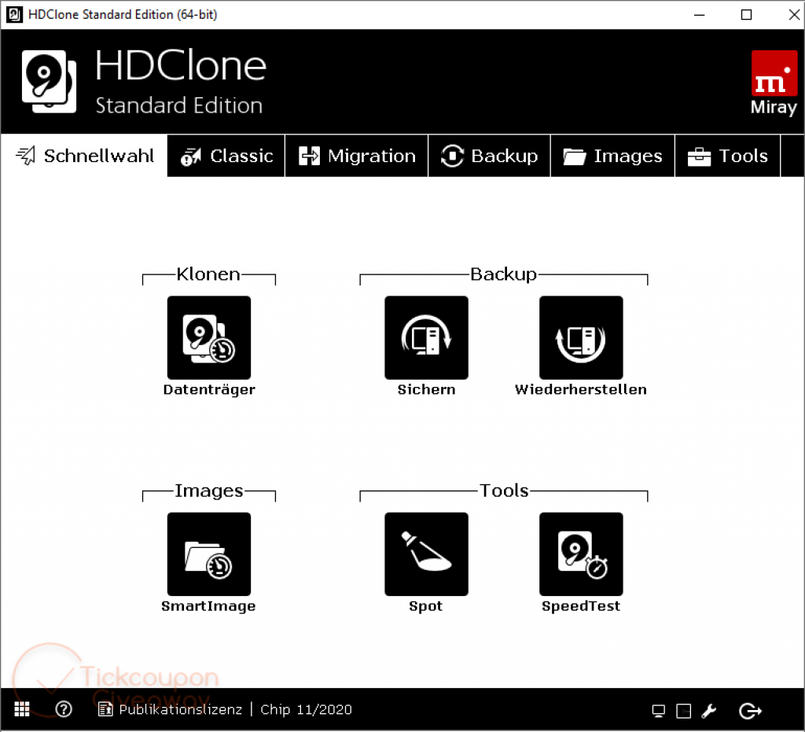This screenshot has width=805, height=732.
Task: Open the Images tab
Action: tap(612, 156)
